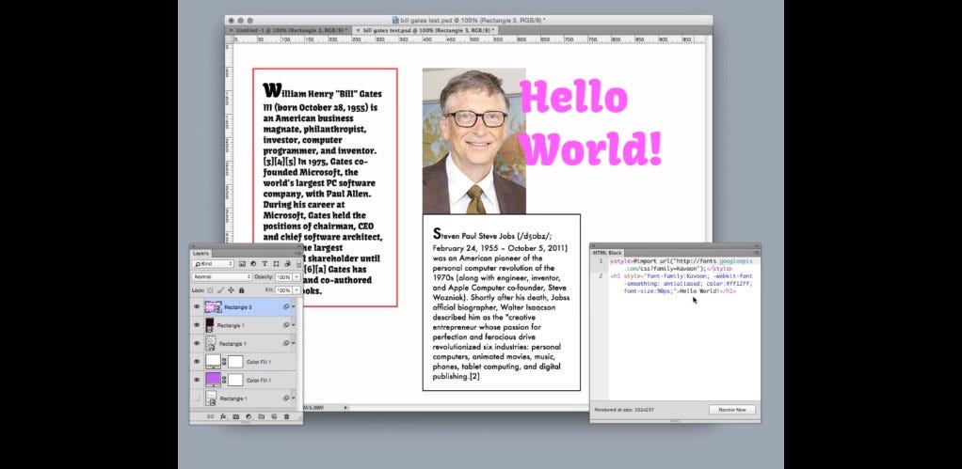This screenshot has height=469, width=962.
Task: Collapse the Layers panel with top-right arrows
Action: [298, 247]
